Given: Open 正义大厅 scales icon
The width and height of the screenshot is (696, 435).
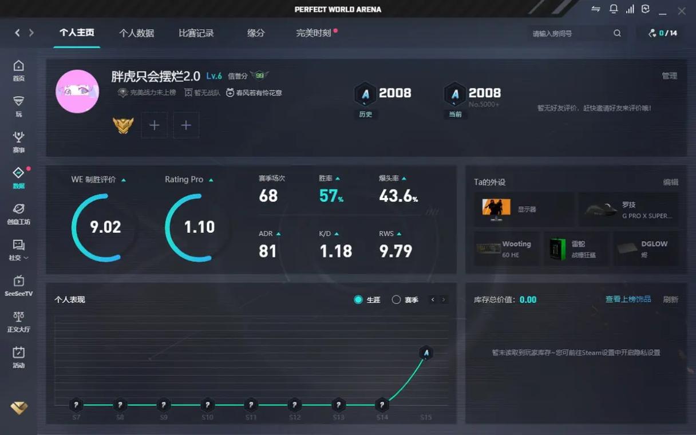Looking at the screenshot, I should coord(18,321).
